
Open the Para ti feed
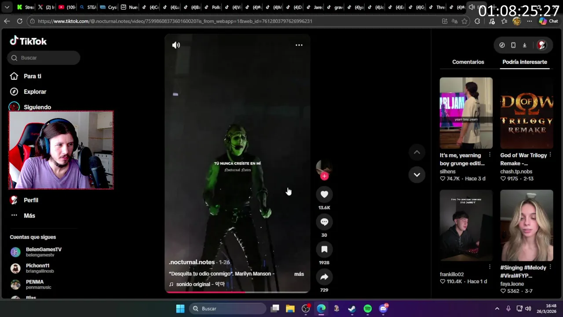click(x=26, y=76)
